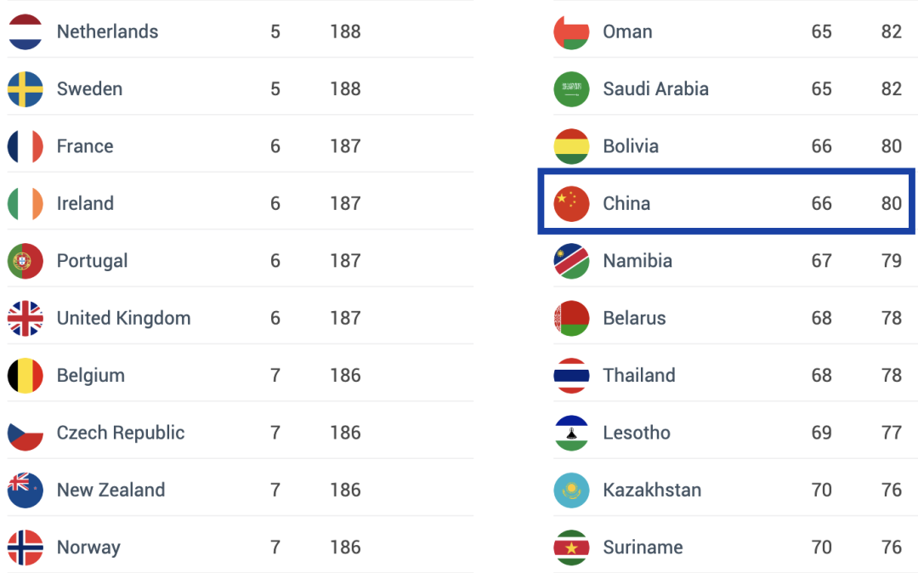Click the United Kingdom flag icon
This screenshot has height=573, width=918.
25,319
